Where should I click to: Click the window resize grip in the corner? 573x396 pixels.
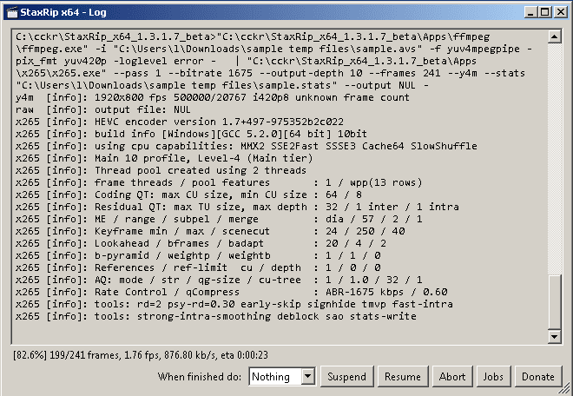[566, 388]
